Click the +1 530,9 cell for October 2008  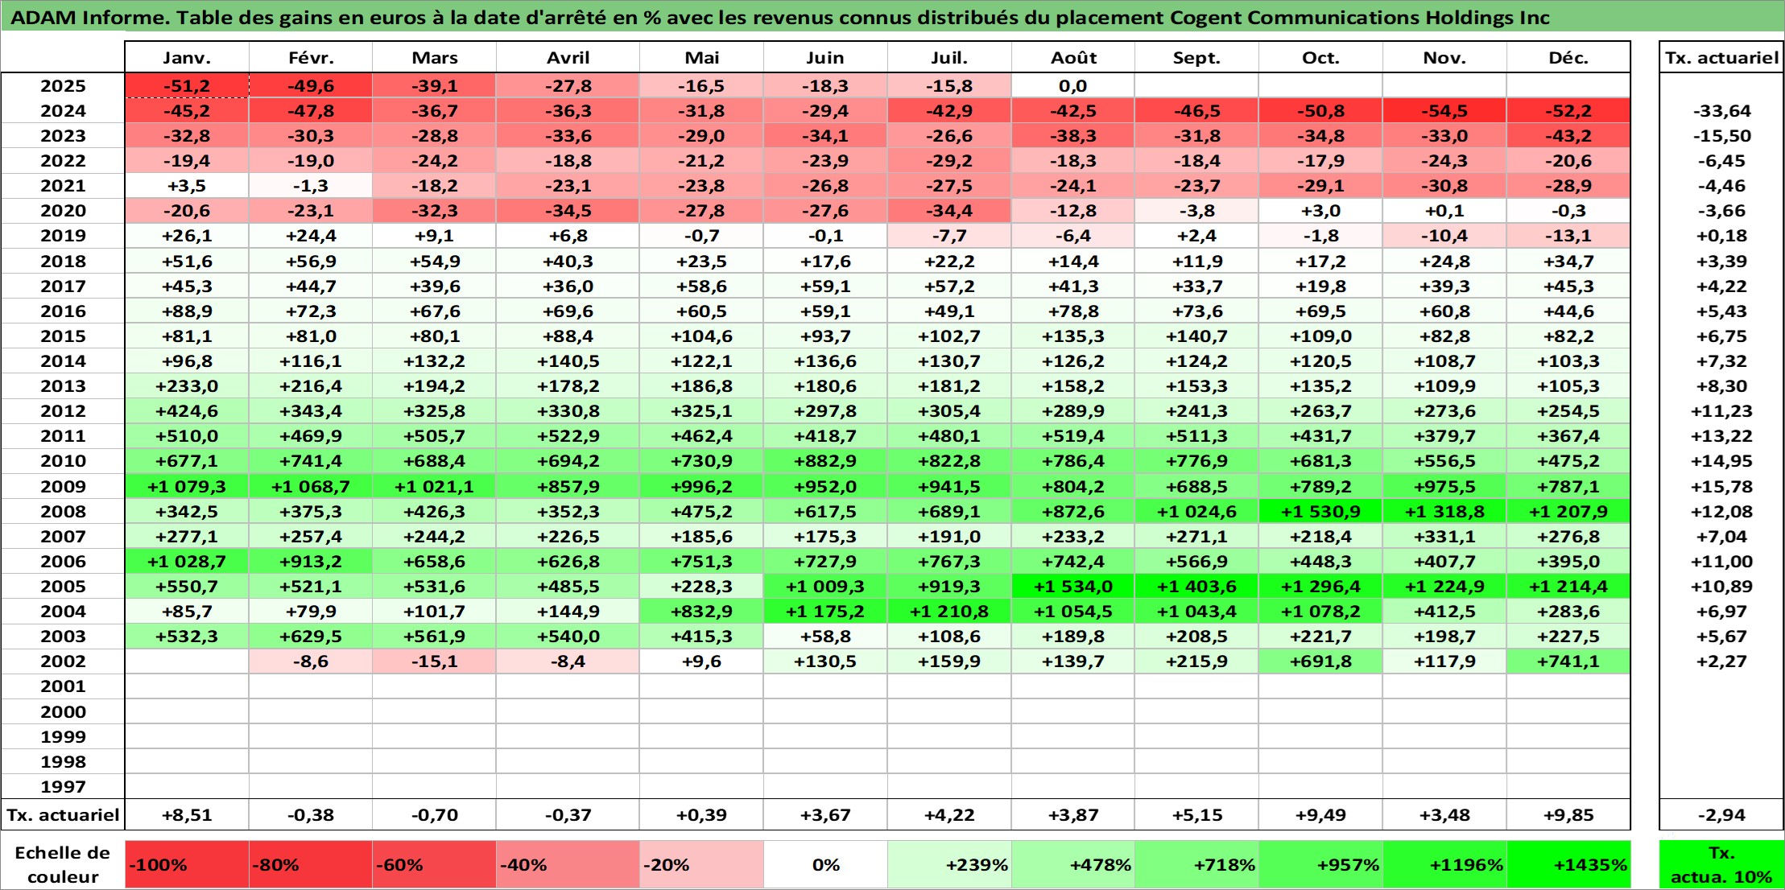1320,512
